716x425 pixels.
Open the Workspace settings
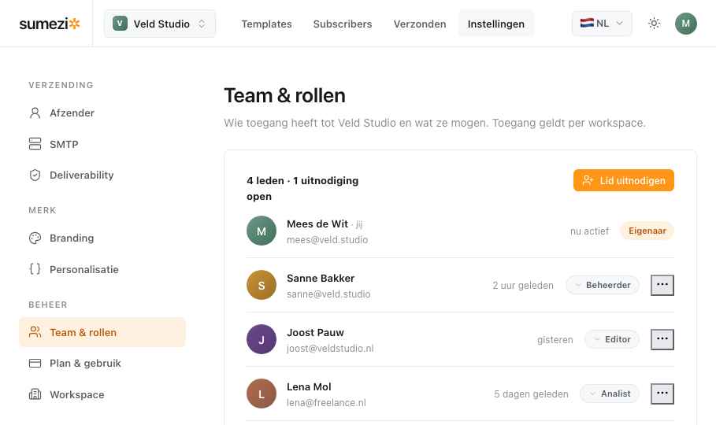click(x=102, y=394)
